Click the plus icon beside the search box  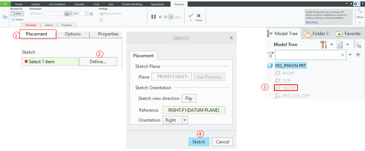point(357,55)
